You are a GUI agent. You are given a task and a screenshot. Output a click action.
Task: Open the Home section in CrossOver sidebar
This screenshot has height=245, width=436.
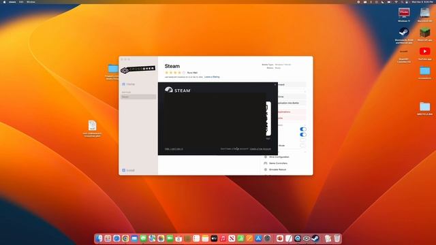click(x=128, y=84)
